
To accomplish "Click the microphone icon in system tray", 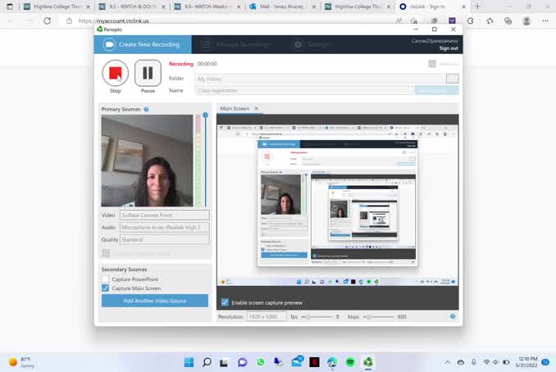I will coord(474,362).
